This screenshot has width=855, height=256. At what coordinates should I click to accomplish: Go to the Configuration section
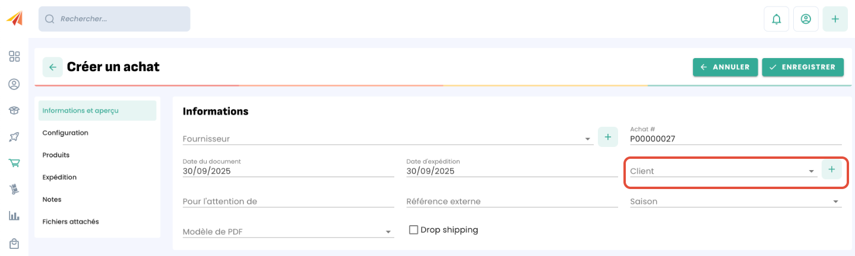tap(65, 133)
